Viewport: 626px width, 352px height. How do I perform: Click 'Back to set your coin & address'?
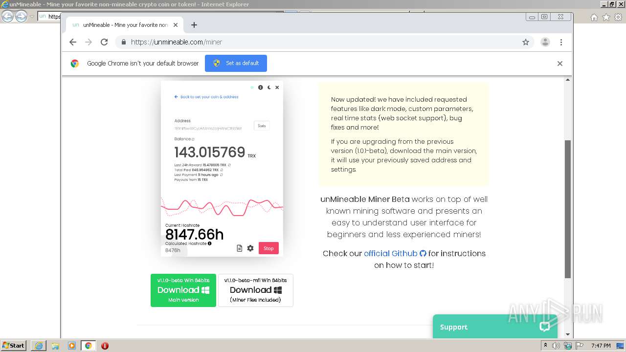click(206, 97)
